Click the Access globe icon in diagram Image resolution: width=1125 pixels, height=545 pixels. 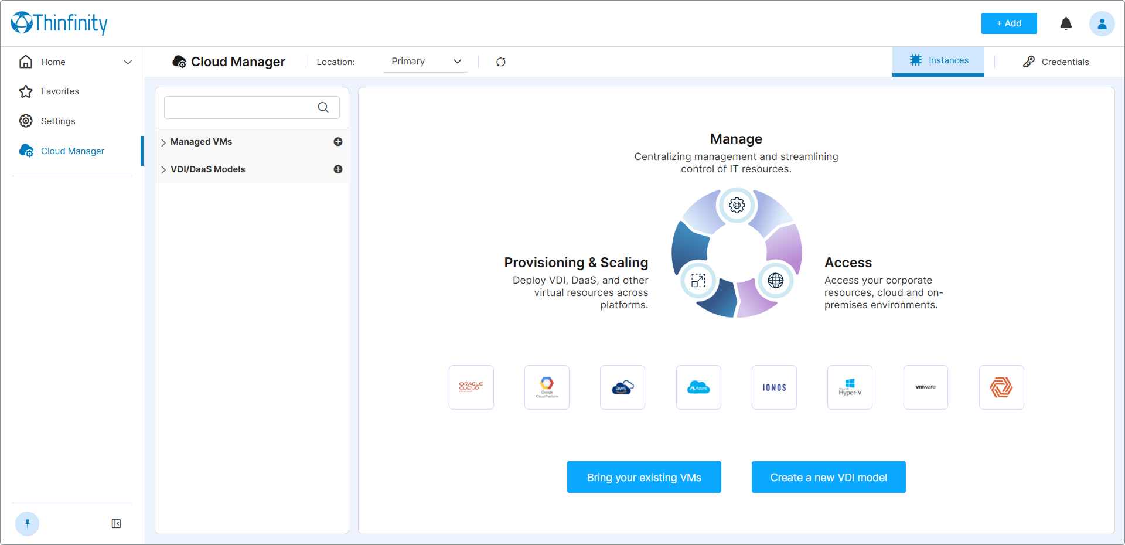click(776, 281)
